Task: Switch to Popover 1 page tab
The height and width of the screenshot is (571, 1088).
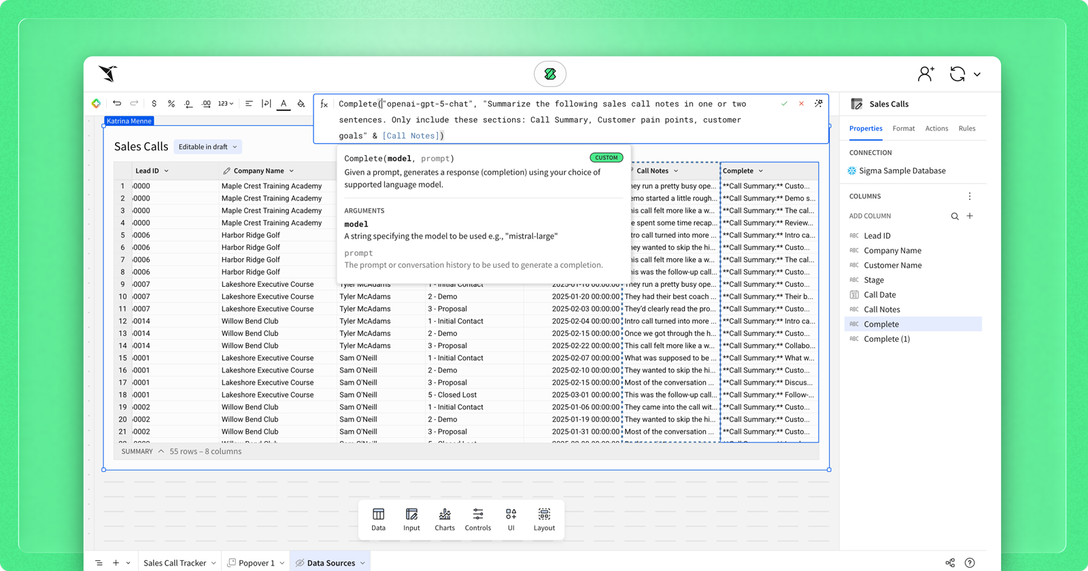Action: click(256, 563)
